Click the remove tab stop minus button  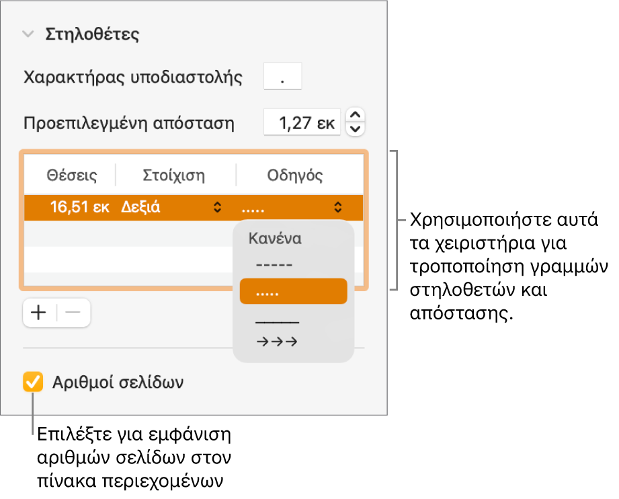click(73, 313)
